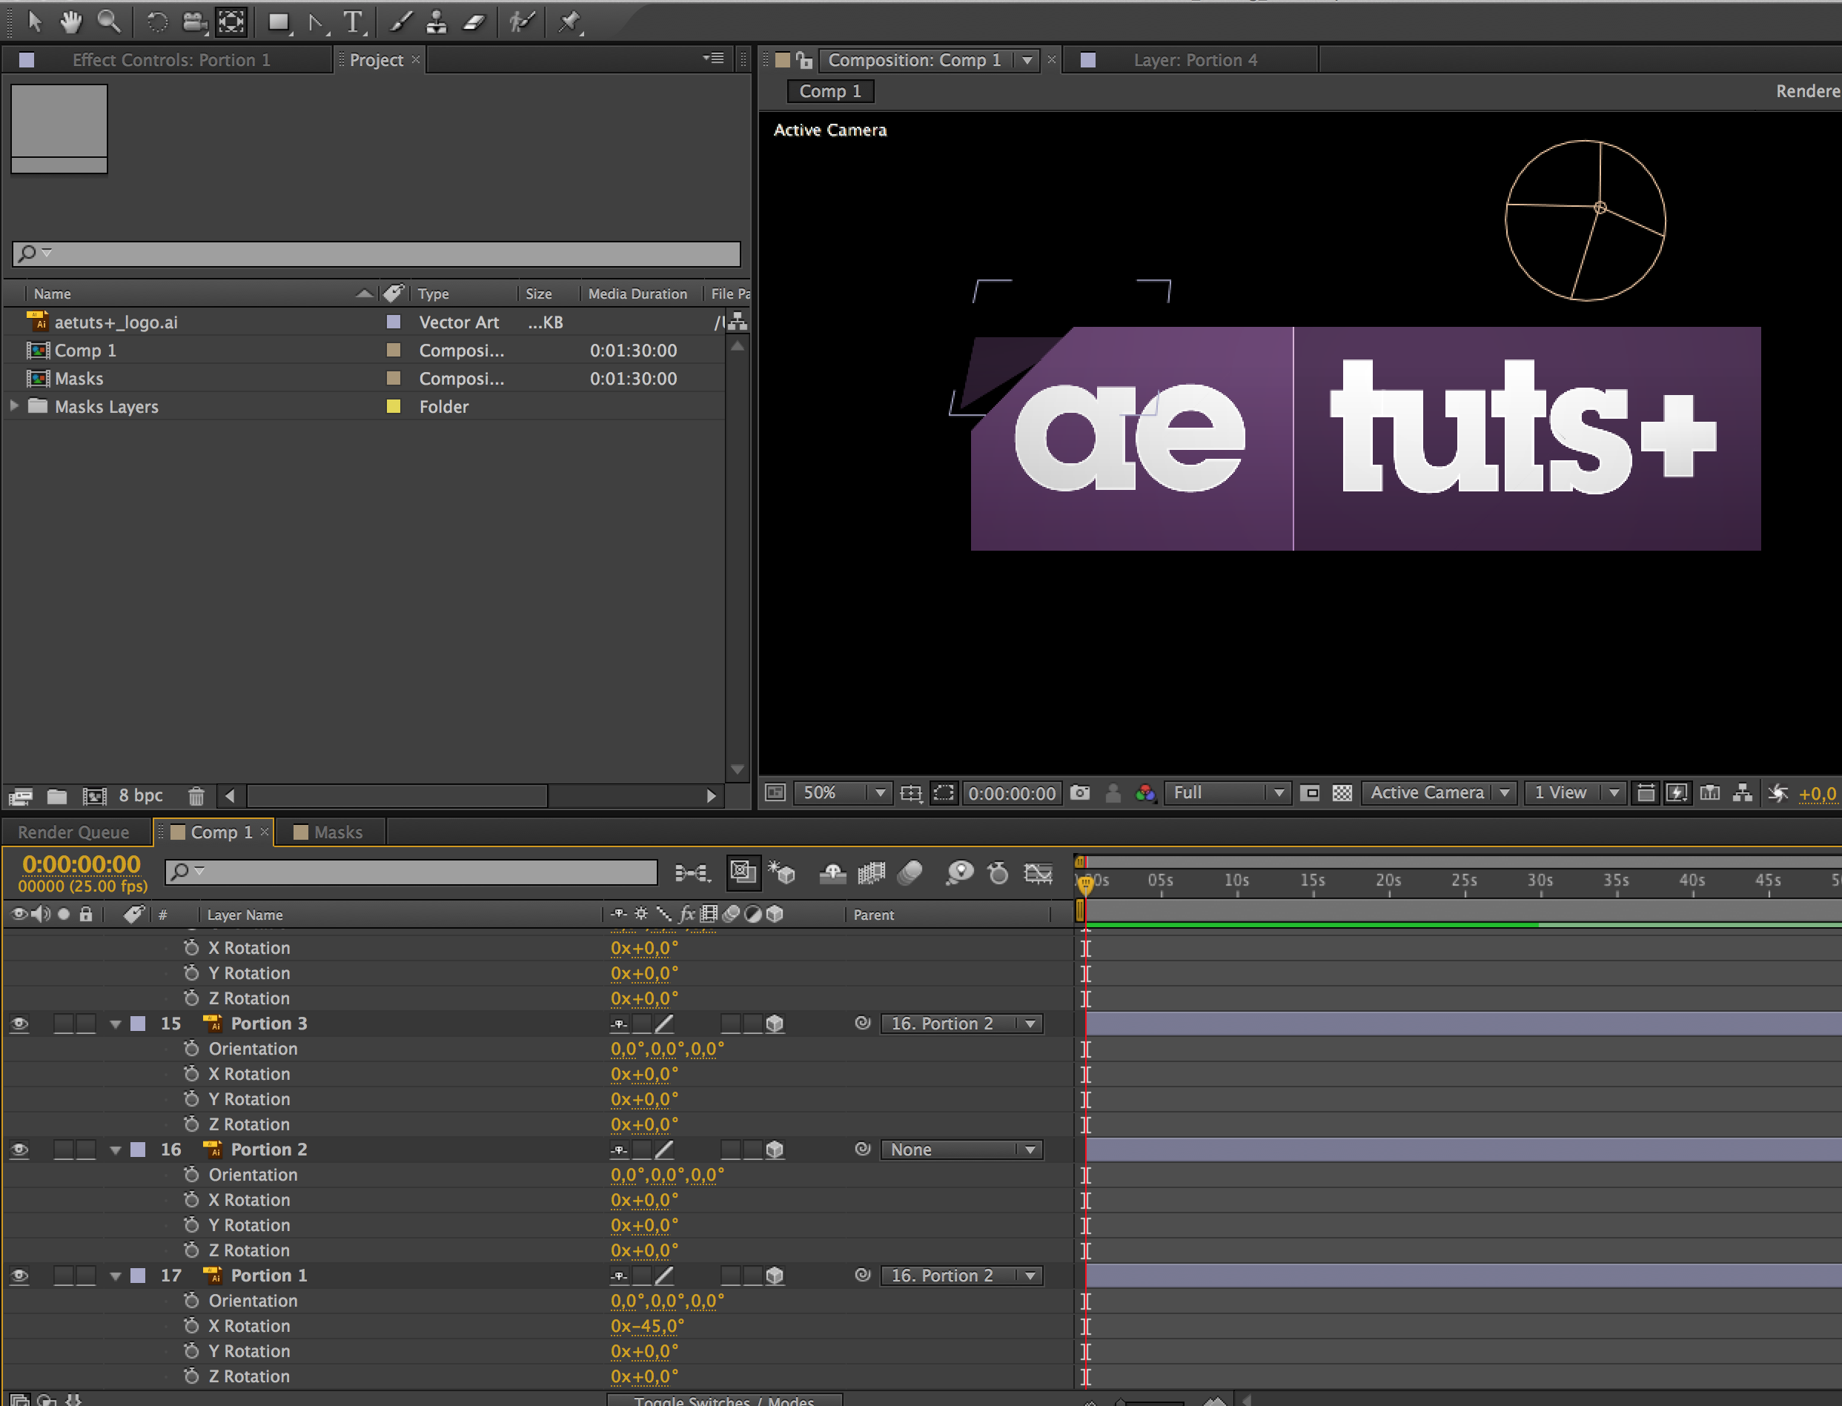Click the viewer current time 0:00:00:00

1012,793
